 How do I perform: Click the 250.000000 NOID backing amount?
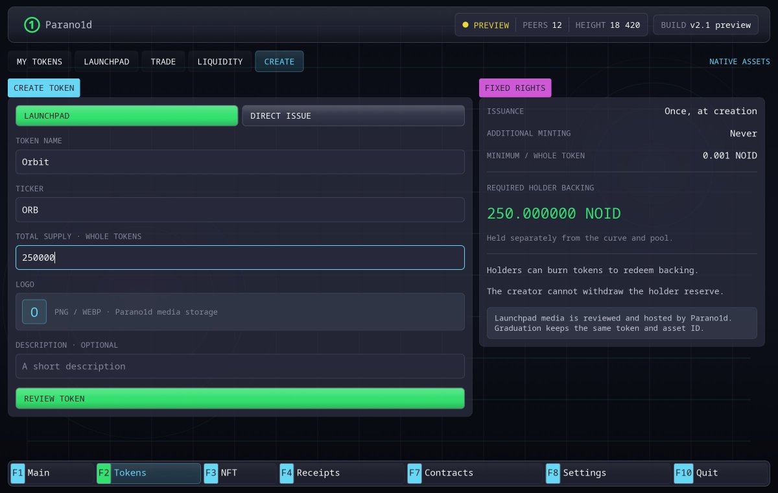[x=554, y=213]
